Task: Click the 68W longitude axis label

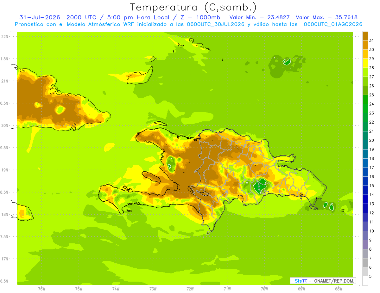Action: [x=338, y=289]
